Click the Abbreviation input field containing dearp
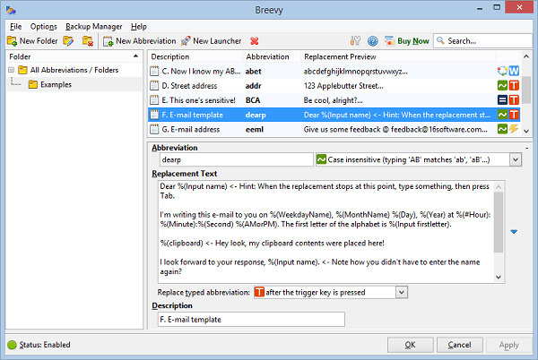The height and width of the screenshot is (360, 538). (x=237, y=159)
